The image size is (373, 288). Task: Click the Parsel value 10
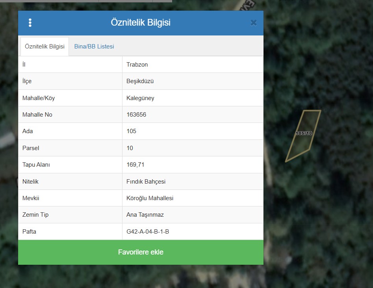click(130, 148)
